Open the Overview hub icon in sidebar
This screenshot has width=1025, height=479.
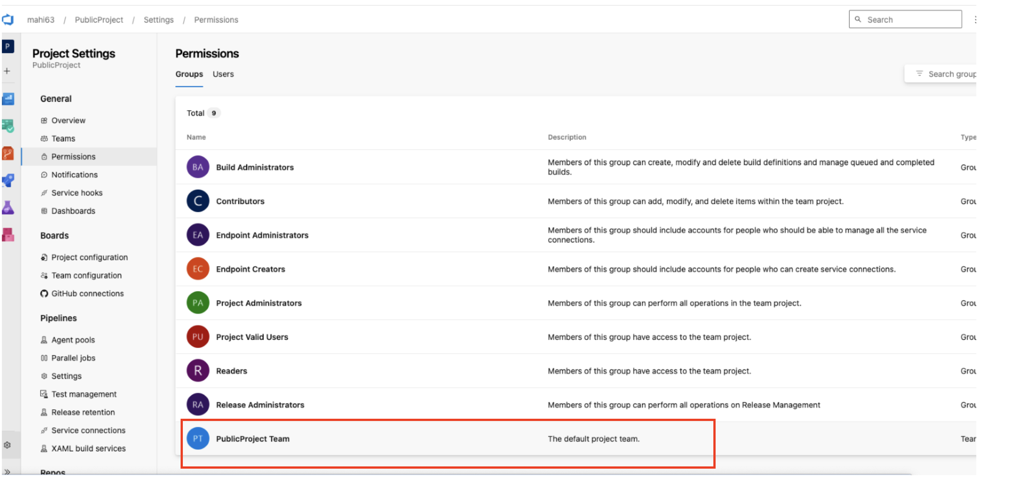[8, 99]
